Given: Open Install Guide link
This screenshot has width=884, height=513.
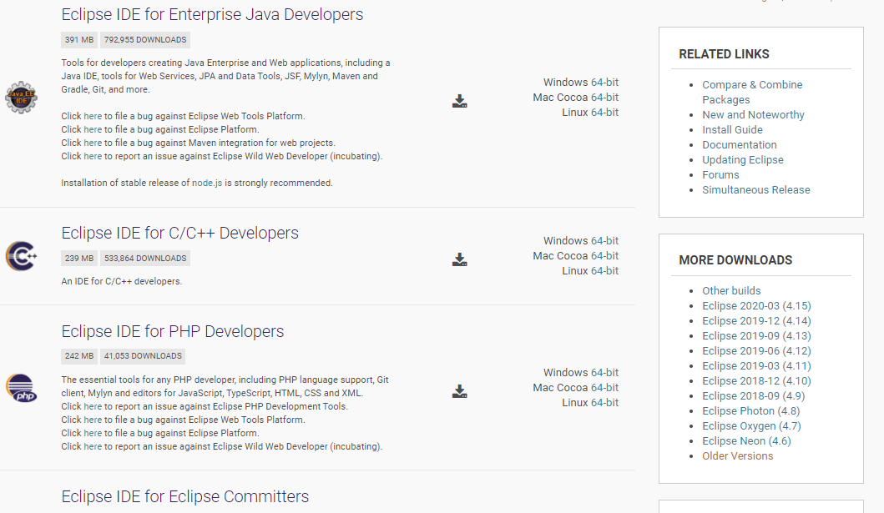Looking at the screenshot, I should (732, 130).
